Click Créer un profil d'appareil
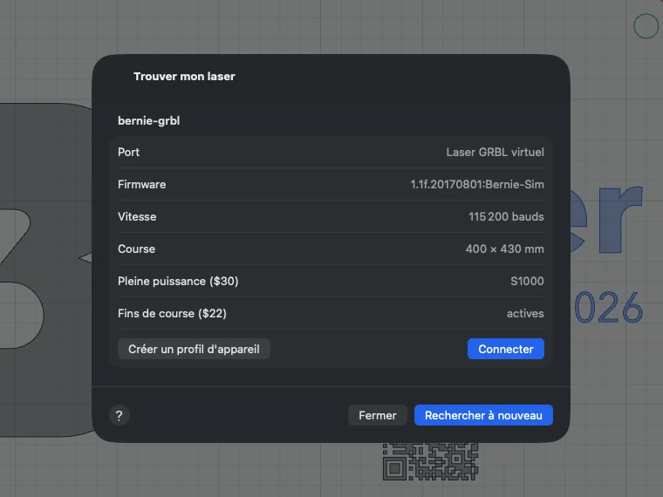 click(x=194, y=349)
